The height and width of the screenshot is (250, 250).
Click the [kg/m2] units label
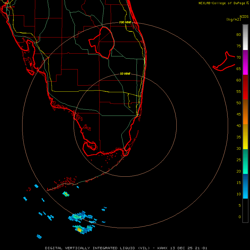coord(234,19)
